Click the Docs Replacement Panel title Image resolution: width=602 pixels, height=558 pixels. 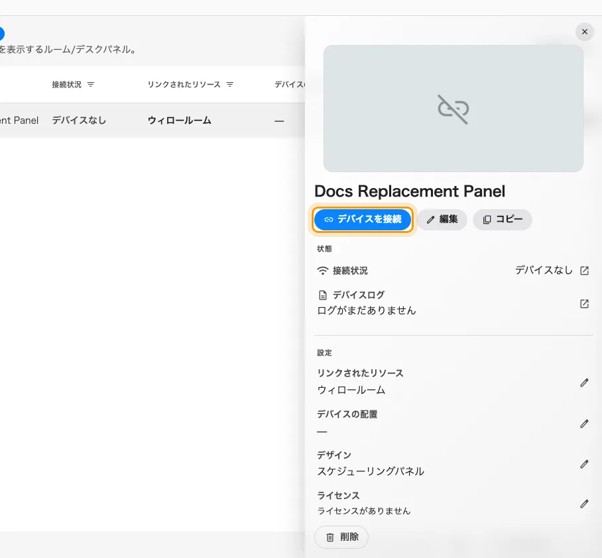coord(410,191)
